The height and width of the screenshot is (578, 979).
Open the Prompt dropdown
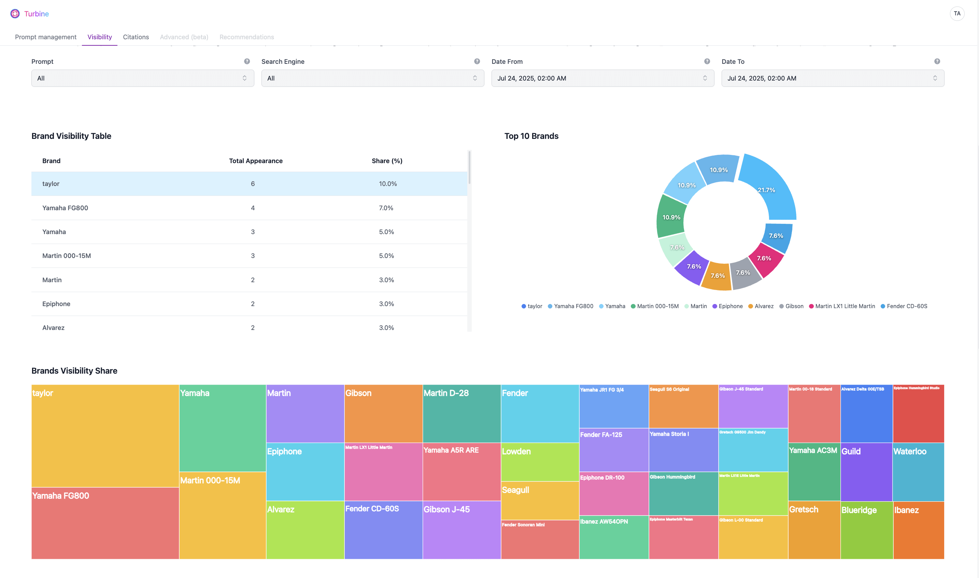click(143, 78)
